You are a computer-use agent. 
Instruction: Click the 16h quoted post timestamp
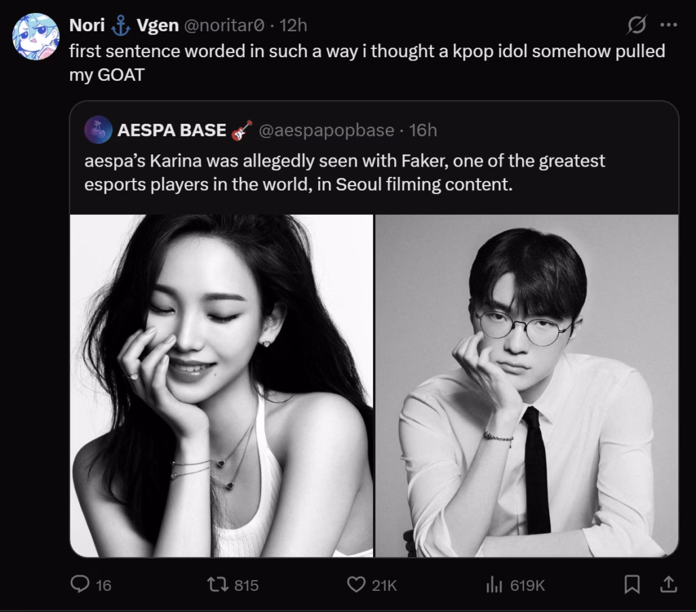tap(423, 130)
